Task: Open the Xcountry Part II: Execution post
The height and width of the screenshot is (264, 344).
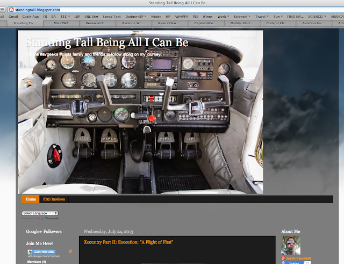Action: tap(128, 242)
